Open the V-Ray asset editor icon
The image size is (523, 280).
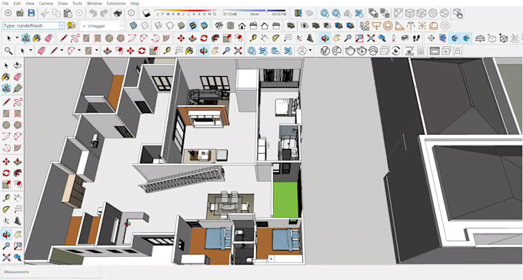tap(325, 51)
